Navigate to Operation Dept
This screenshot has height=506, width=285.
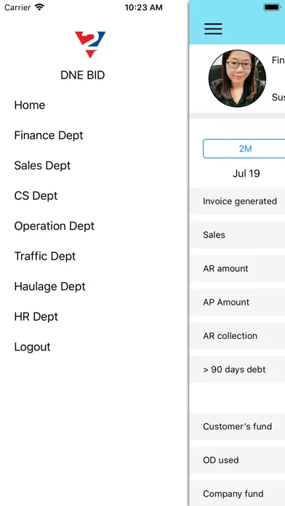(x=55, y=226)
